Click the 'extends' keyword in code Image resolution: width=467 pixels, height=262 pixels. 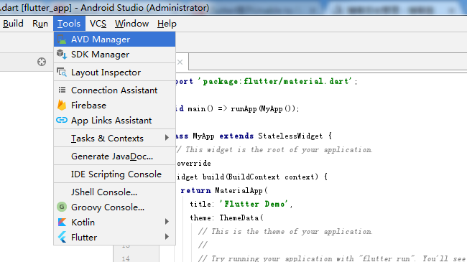coord(236,136)
